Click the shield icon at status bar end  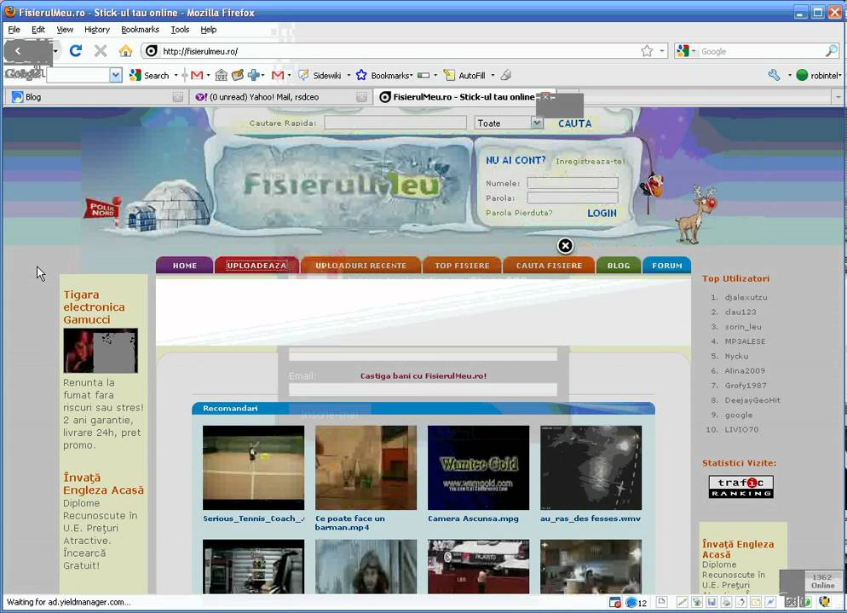pyautogui.click(x=824, y=602)
